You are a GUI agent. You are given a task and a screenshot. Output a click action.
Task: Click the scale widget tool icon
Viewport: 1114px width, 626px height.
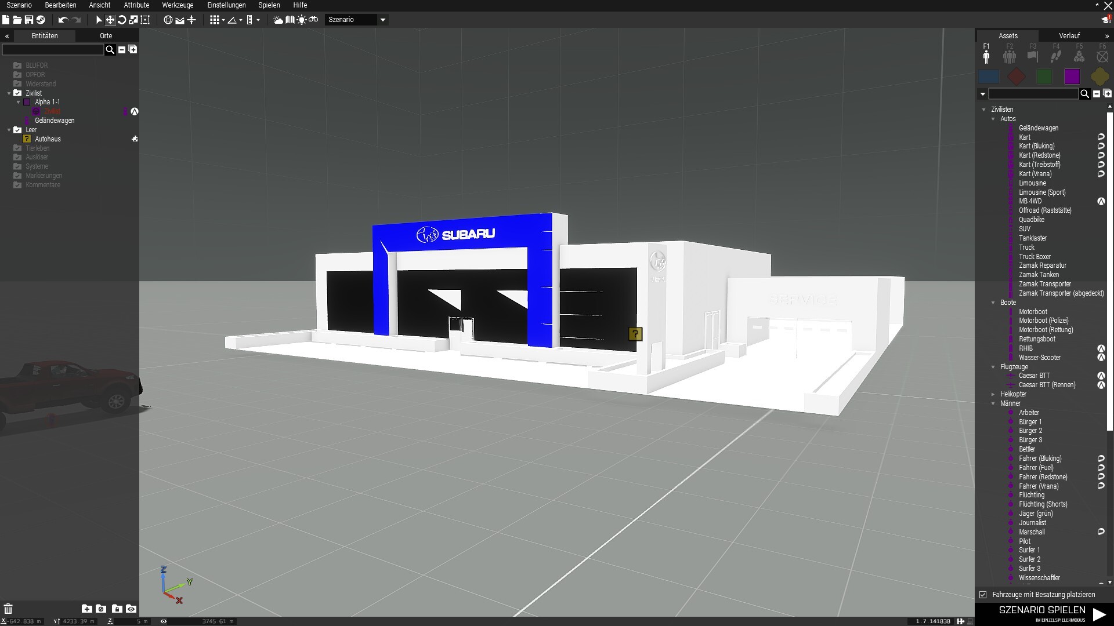[x=133, y=20]
